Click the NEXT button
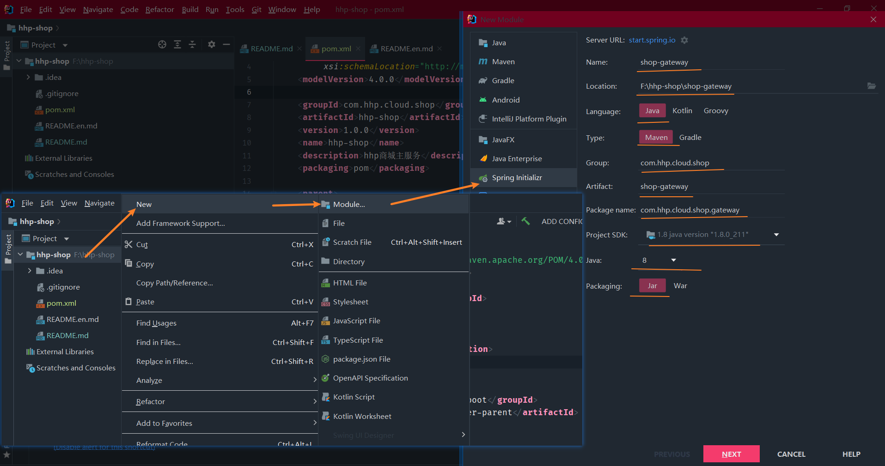Screen dimensions: 885x466 tap(731, 454)
